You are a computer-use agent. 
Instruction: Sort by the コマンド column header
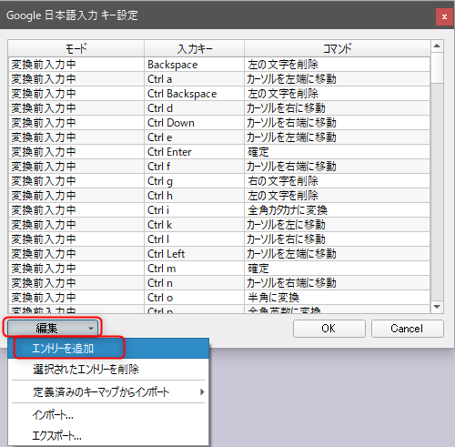point(338,48)
